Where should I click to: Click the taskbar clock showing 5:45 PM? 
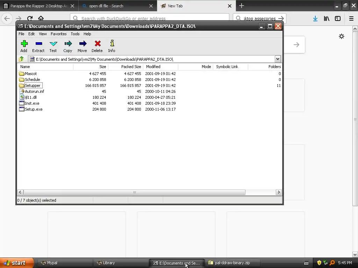pyautogui.click(x=345, y=263)
